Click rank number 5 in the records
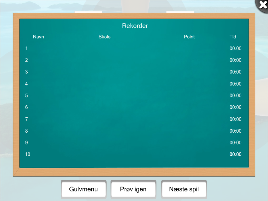Image resolution: width=268 pixels, height=201 pixels. click(x=26, y=96)
